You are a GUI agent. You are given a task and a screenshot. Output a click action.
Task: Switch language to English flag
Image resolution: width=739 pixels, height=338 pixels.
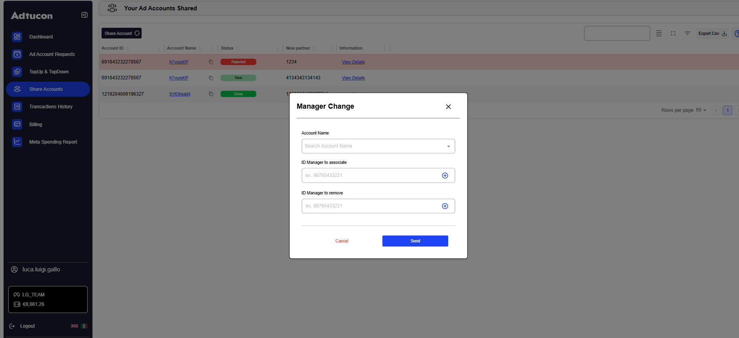click(x=74, y=326)
